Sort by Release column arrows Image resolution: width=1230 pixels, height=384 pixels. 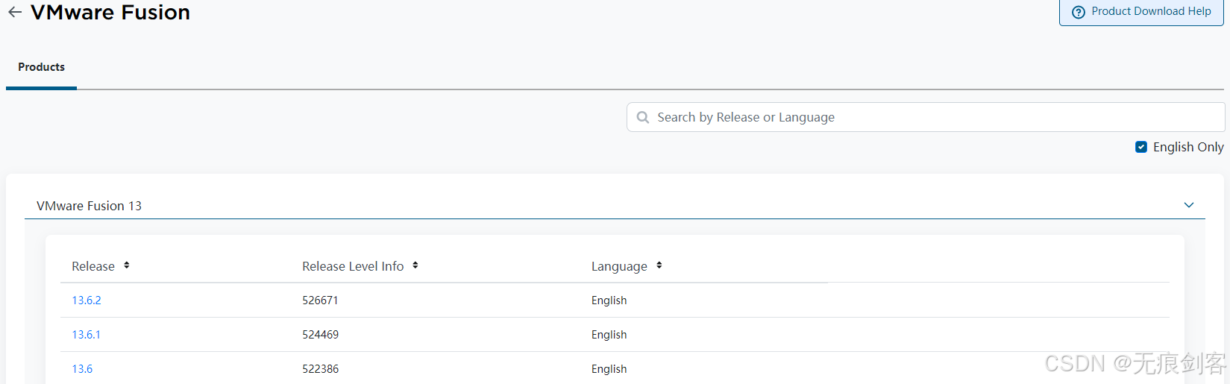(127, 265)
